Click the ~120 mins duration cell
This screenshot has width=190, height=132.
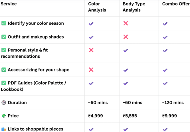(173, 103)
